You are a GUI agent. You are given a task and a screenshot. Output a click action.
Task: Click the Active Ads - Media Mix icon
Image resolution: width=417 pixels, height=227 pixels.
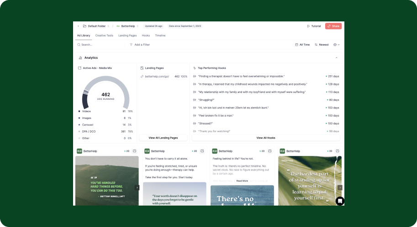point(79,68)
